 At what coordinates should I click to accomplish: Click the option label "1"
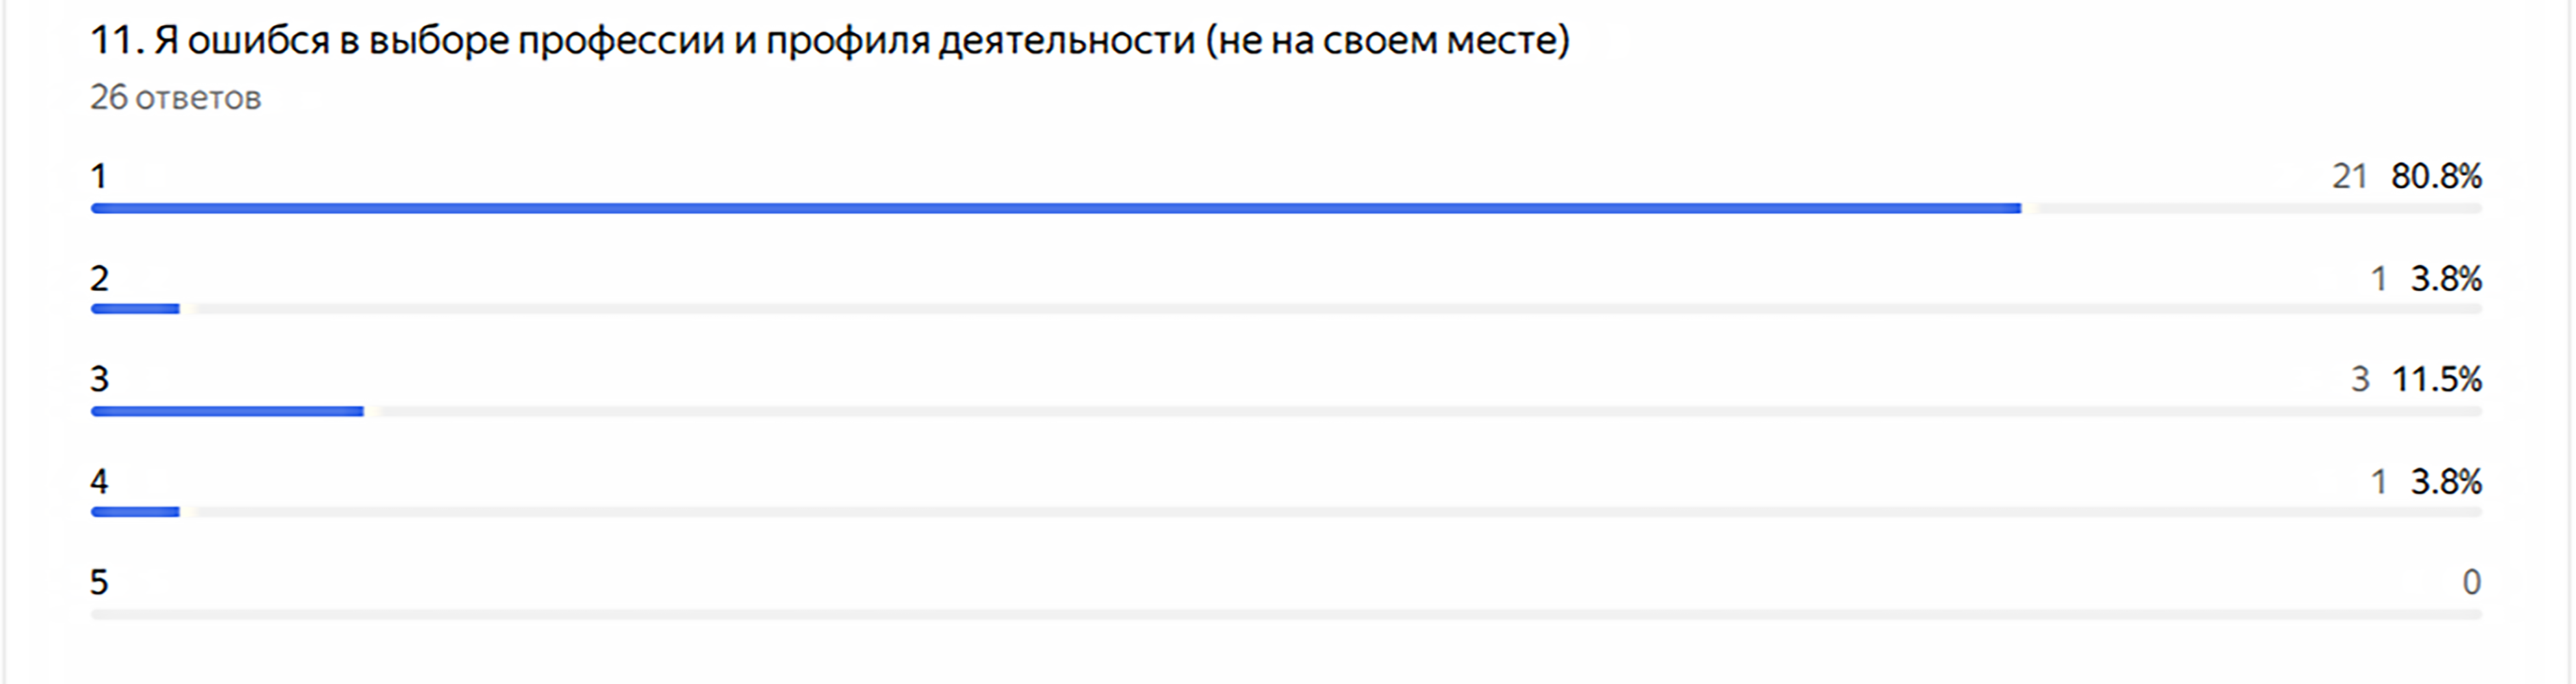click(x=98, y=176)
